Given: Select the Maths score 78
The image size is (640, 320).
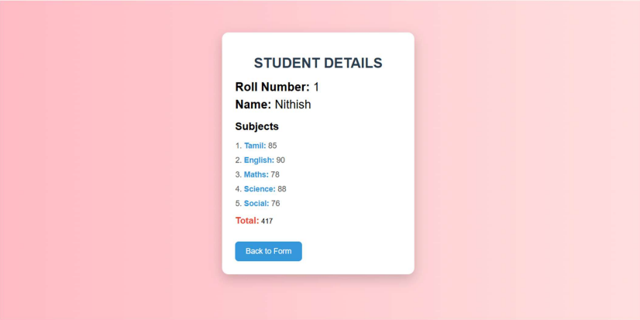Looking at the screenshot, I should (x=275, y=175).
